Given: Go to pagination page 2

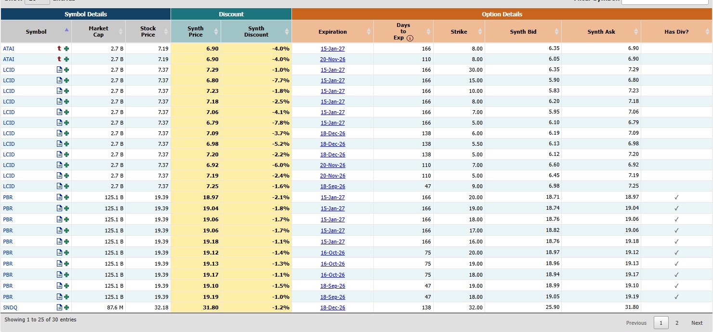Looking at the screenshot, I should pos(677,323).
